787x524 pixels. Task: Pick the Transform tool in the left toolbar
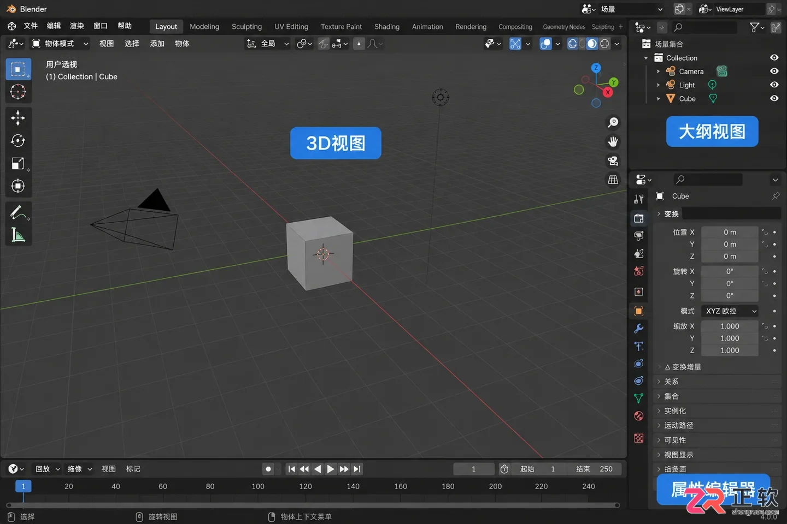18,186
